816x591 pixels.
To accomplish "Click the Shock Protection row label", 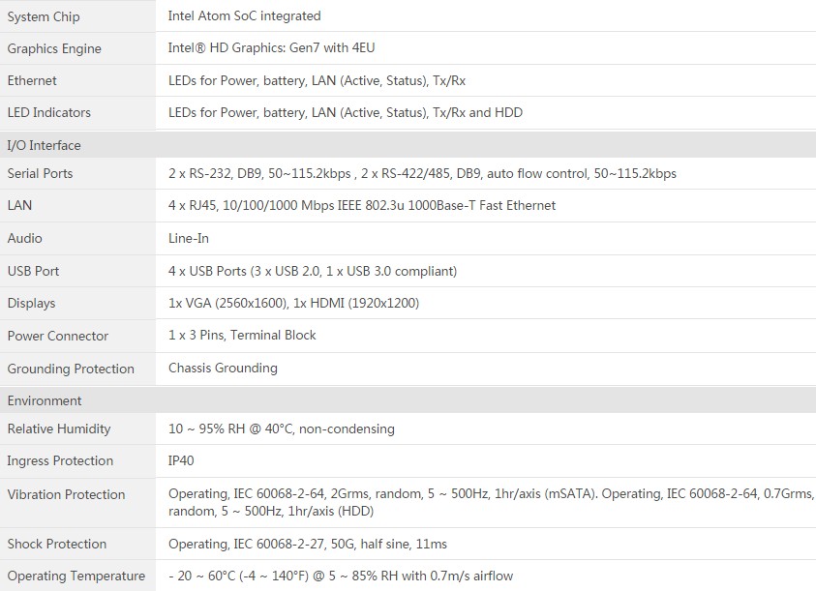I will [x=57, y=544].
